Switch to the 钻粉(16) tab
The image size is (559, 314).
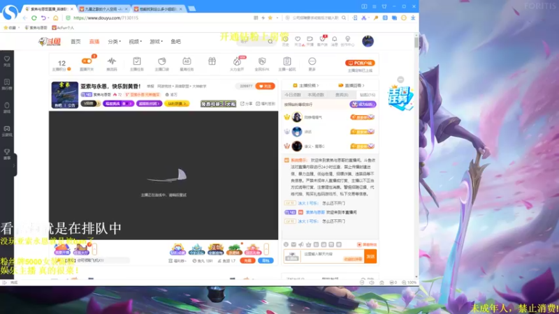click(x=368, y=95)
